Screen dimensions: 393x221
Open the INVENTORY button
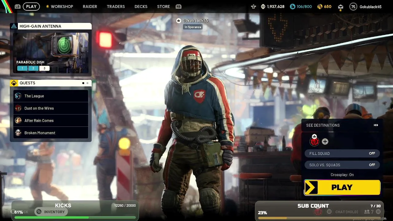51,212
